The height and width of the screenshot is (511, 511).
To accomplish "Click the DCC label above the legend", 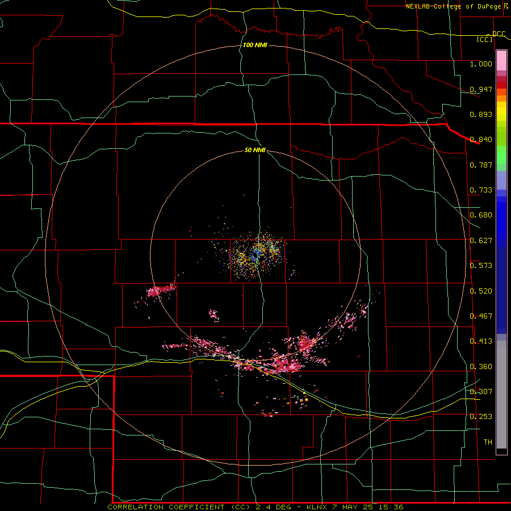I will (499, 34).
